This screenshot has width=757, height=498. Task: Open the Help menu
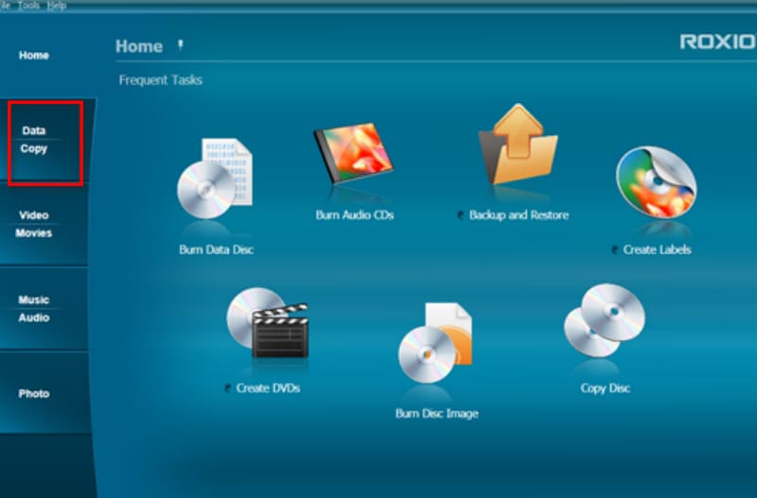point(57,5)
